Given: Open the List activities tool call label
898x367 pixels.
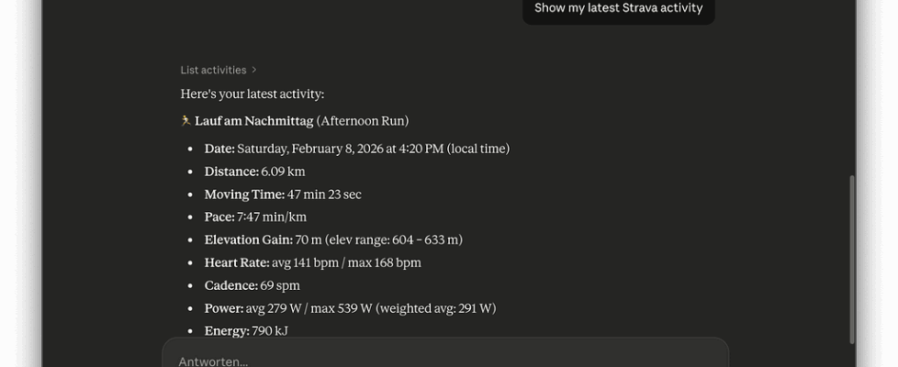Looking at the screenshot, I should click(x=213, y=70).
